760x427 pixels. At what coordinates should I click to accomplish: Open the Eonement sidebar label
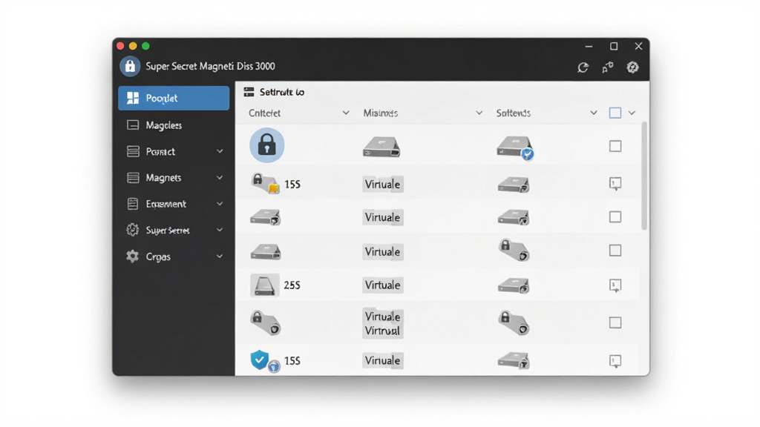click(x=166, y=204)
